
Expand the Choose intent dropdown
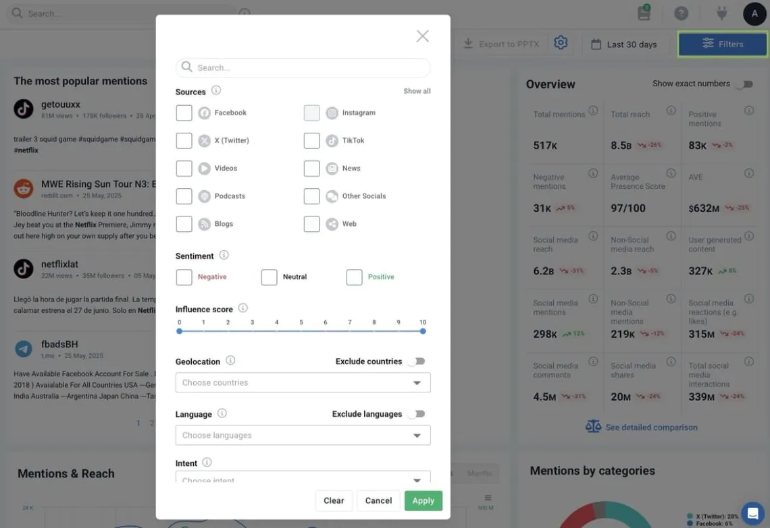(303, 477)
